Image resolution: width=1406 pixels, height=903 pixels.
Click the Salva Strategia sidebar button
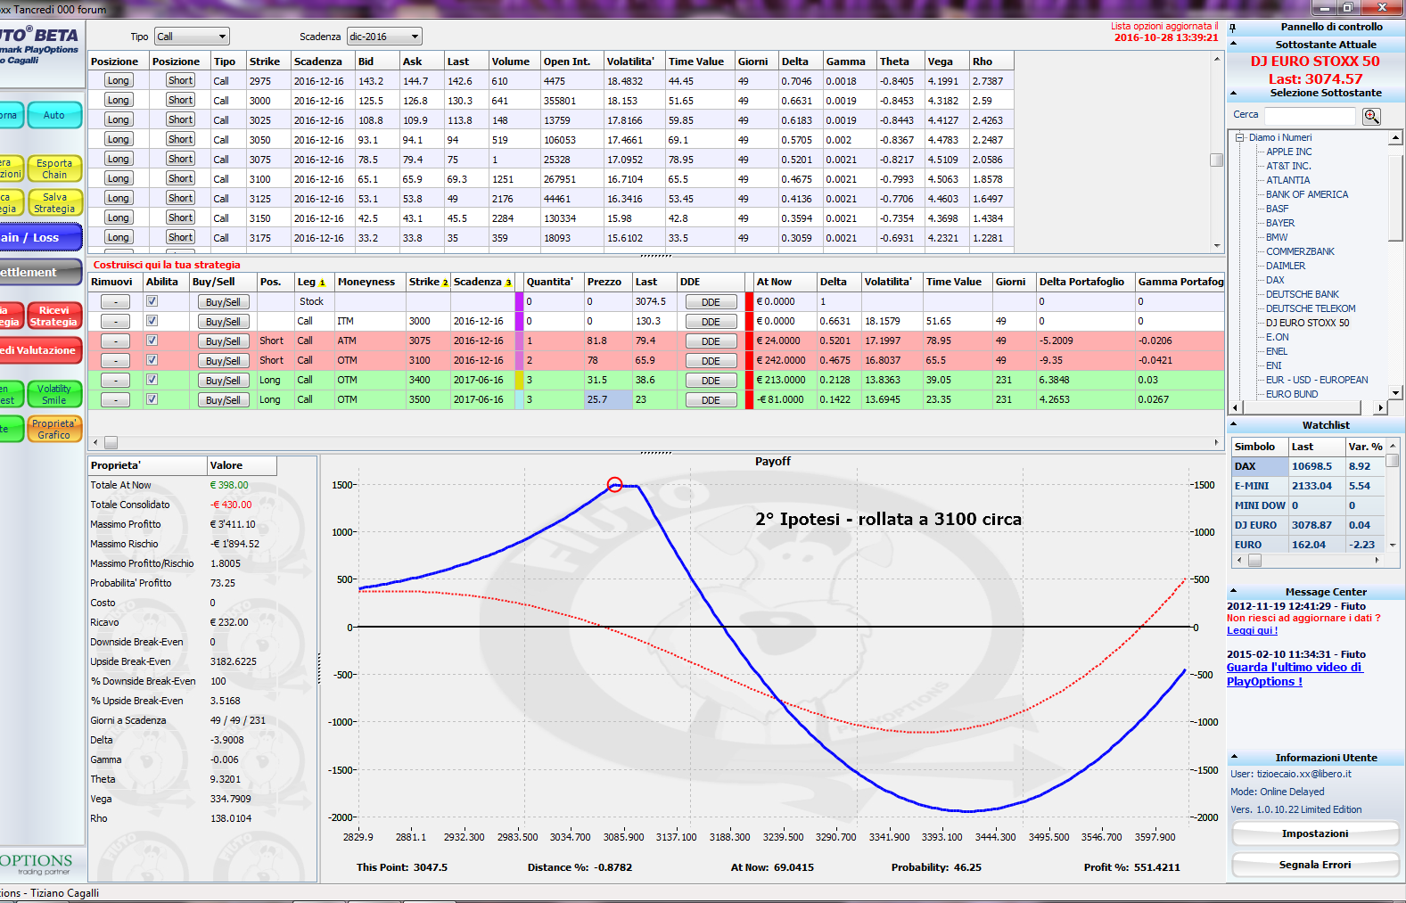pyautogui.click(x=54, y=202)
